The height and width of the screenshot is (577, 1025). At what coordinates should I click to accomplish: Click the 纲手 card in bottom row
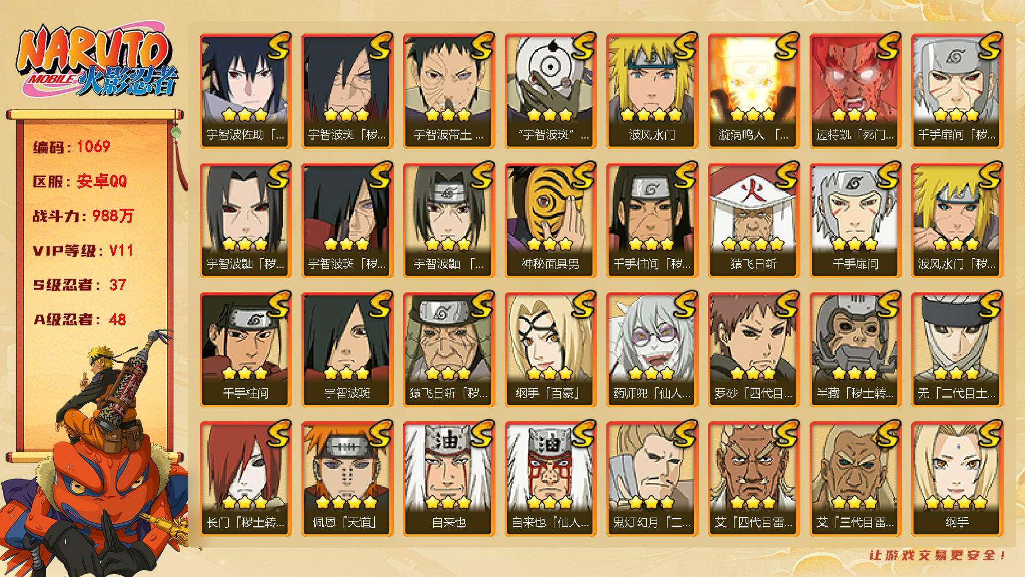point(957,478)
